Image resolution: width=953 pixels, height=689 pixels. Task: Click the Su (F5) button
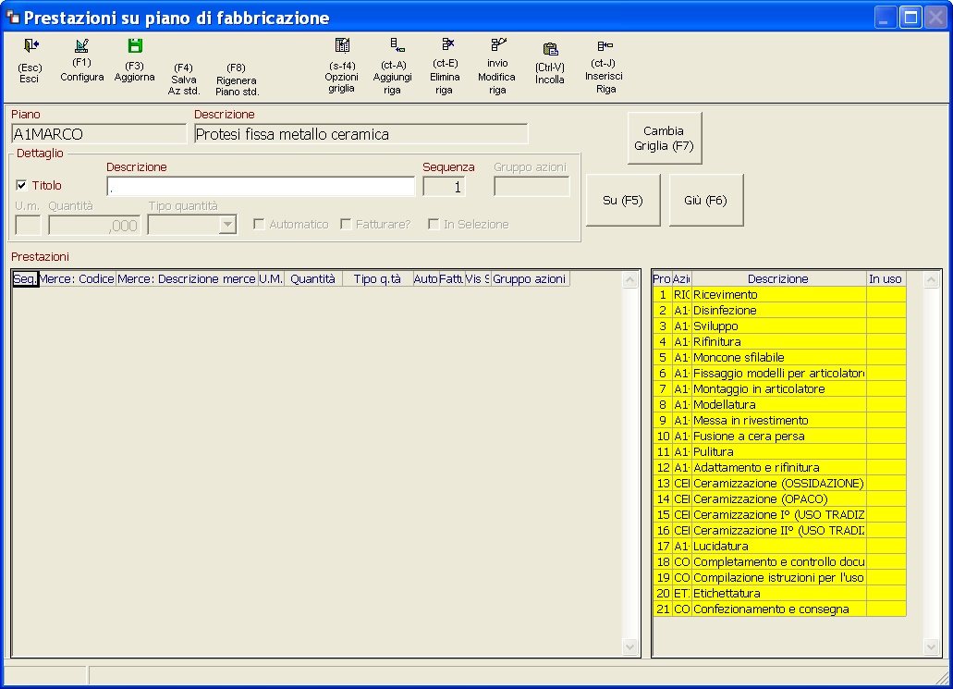623,200
